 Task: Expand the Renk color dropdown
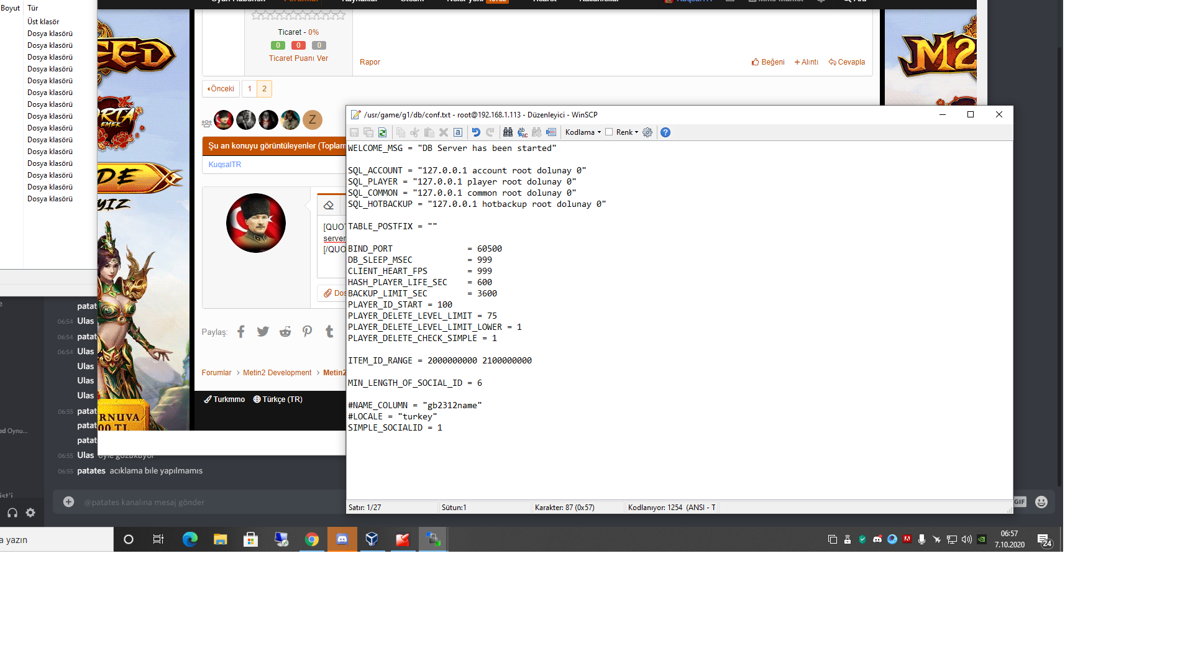point(627,132)
